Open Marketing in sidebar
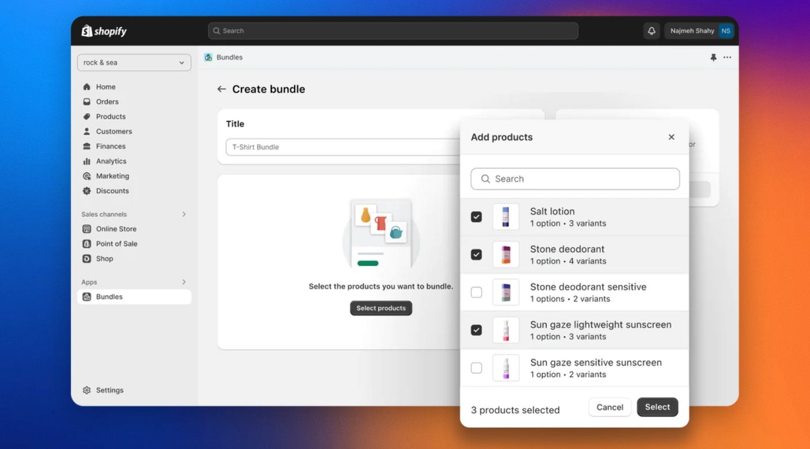The height and width of the screenshot is (449, 810). pos(112,177)
